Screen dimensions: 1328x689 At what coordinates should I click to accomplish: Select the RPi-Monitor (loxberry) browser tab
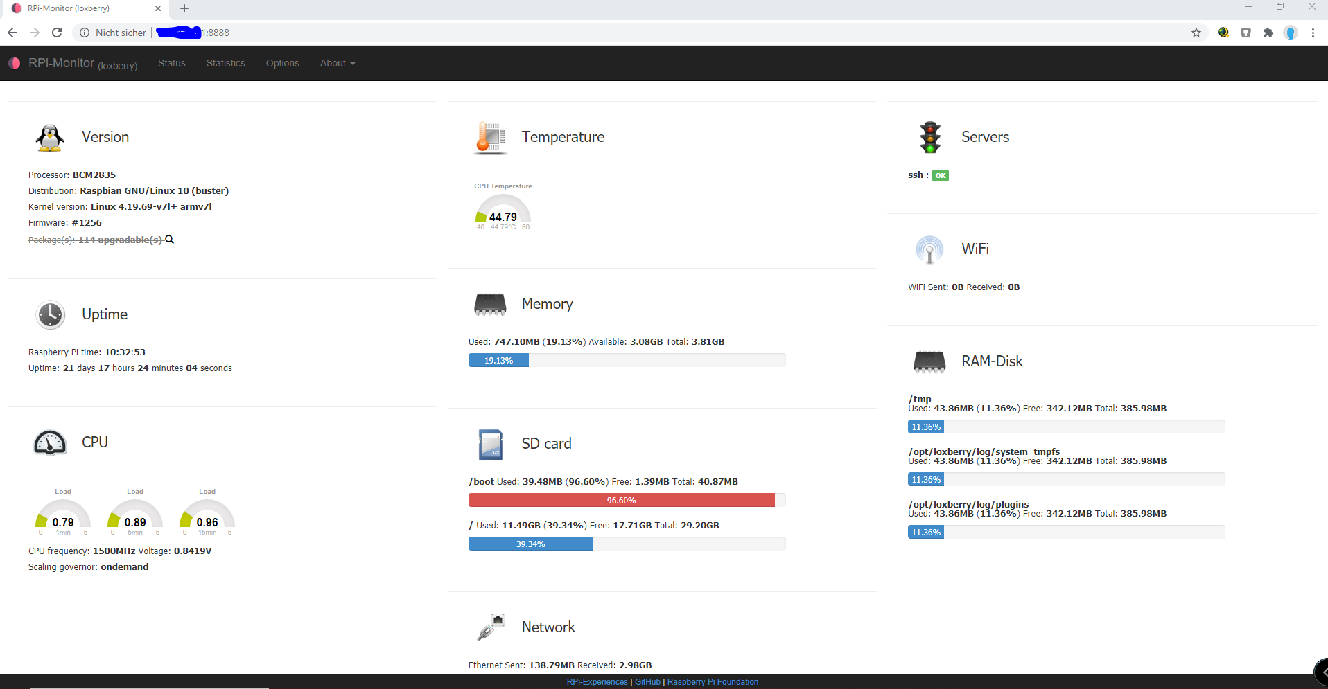coord(87,9)
